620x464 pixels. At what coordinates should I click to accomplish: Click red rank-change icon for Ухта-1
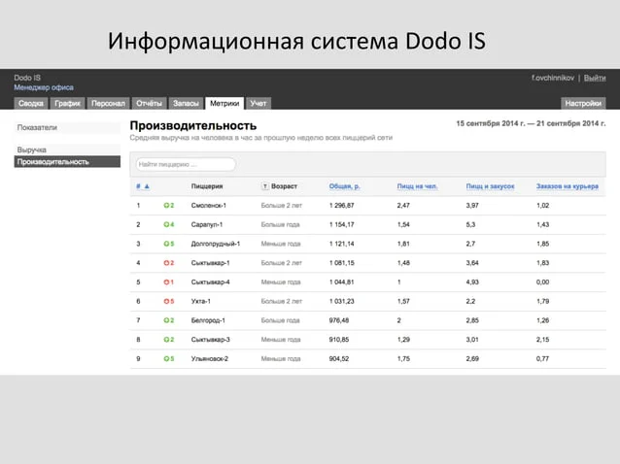coord(166,301)
